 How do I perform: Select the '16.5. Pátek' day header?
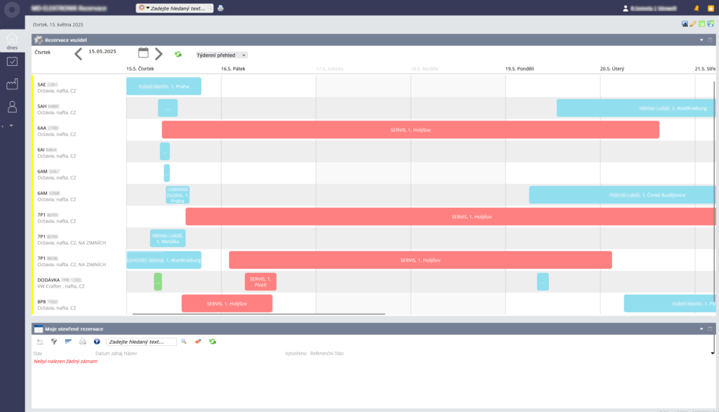(x=233, y=69)
